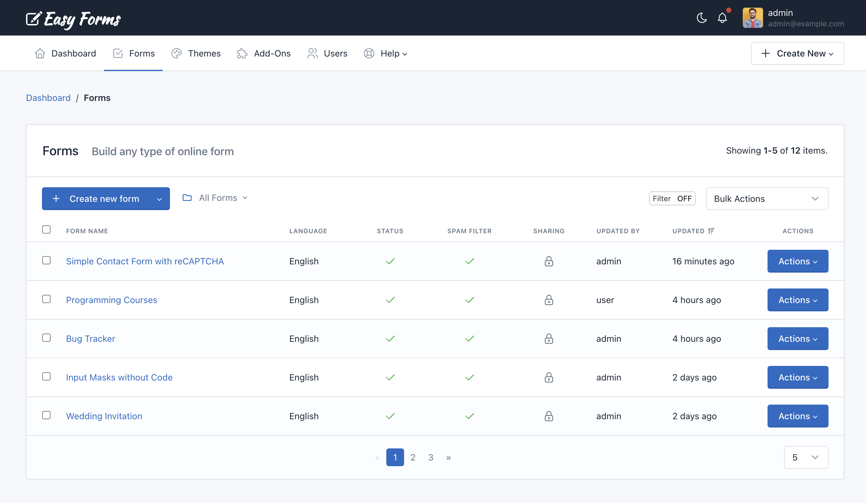Click the Forms checklist icon
The width and height of the screenshot is (866, 503).
118,53
